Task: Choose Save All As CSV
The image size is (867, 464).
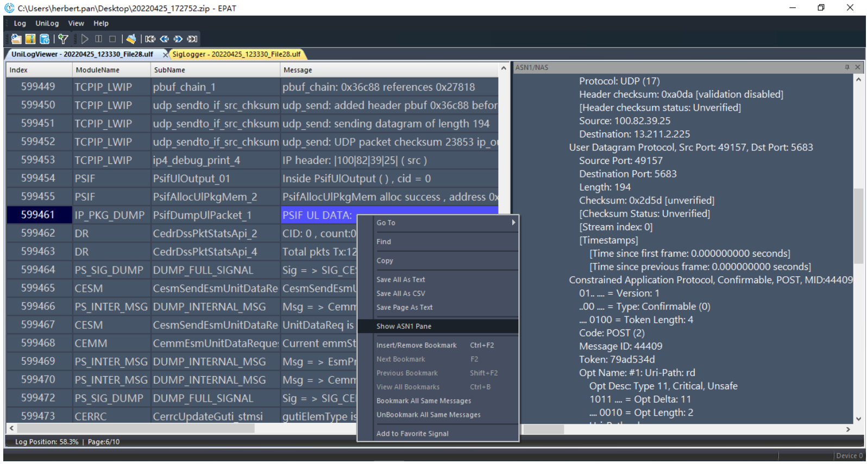Action: [x=400, y=294]
